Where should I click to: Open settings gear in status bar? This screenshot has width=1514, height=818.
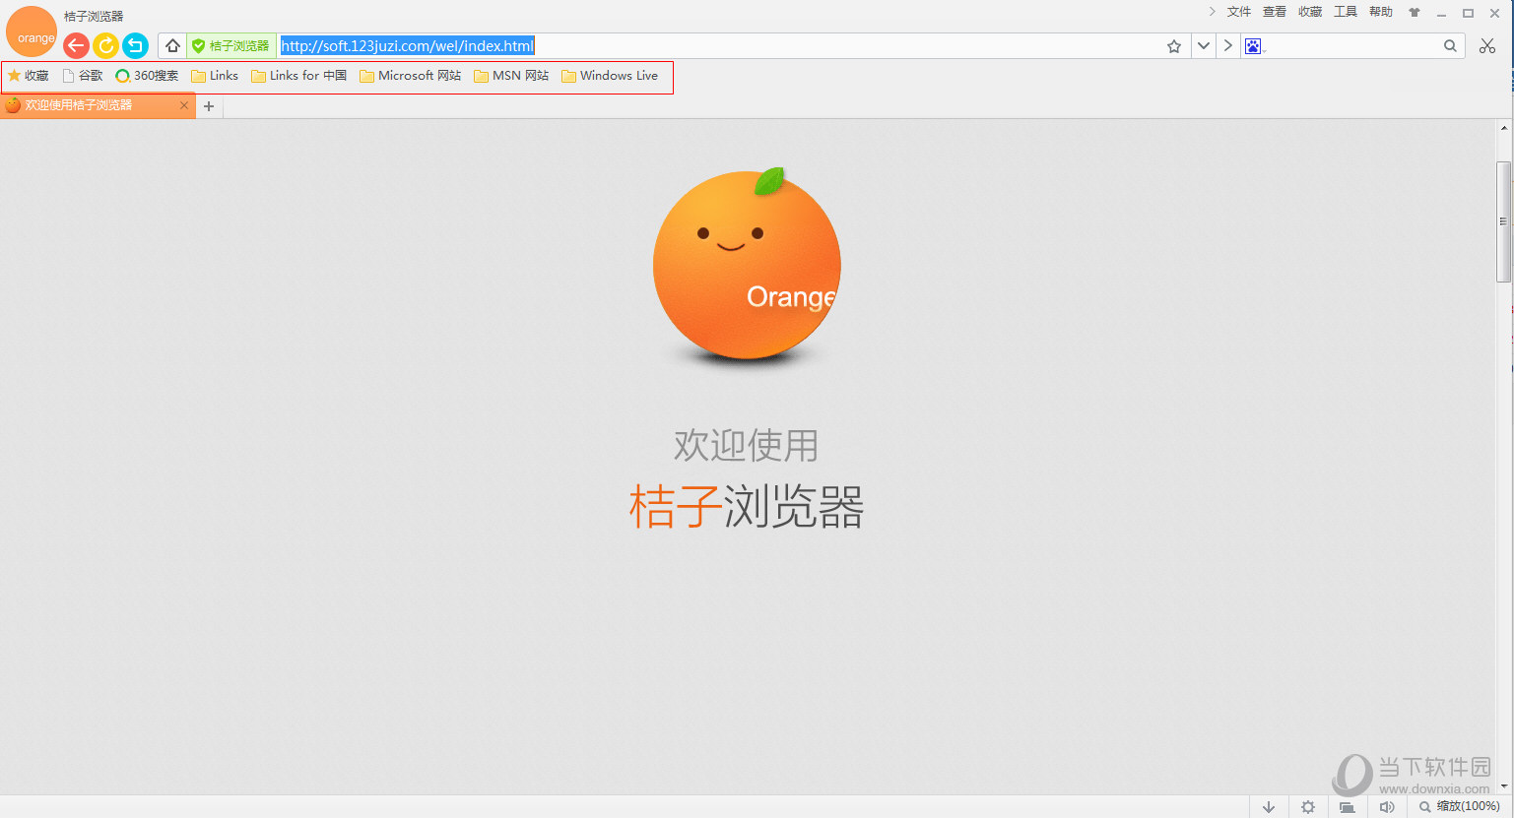1308,807
